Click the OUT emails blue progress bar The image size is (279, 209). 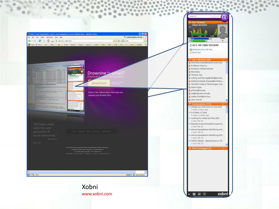tap(200, 39)
